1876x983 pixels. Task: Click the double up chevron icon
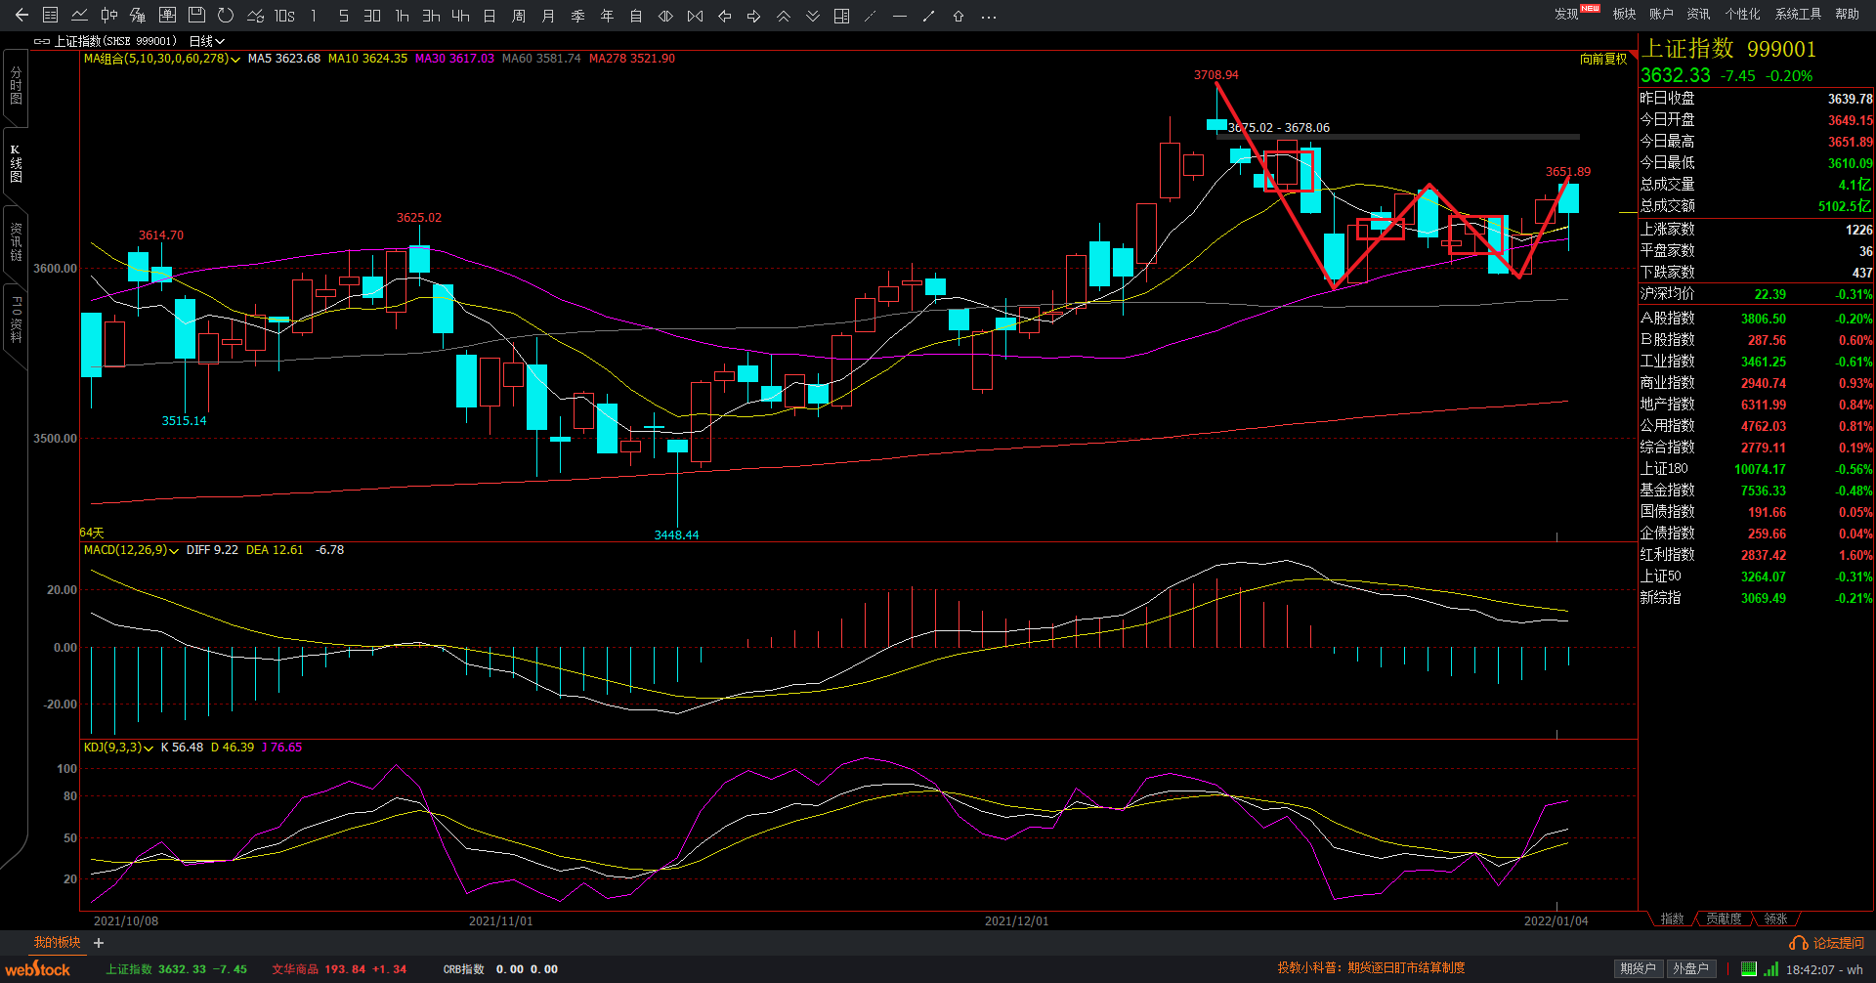click(x=783, y=16)
